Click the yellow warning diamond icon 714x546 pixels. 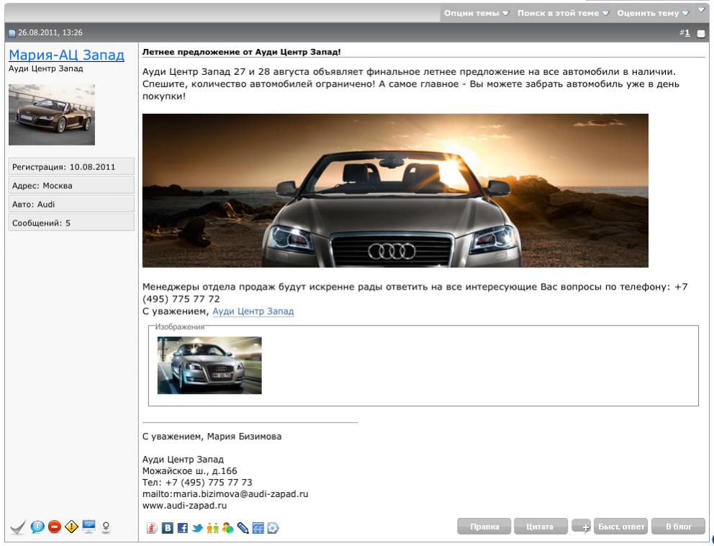tap(71, 527)
